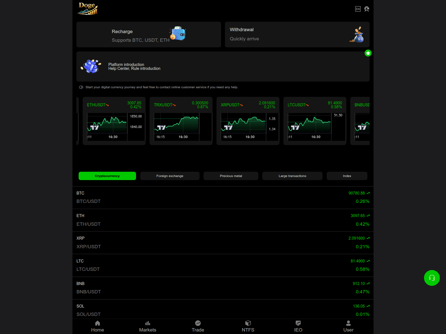Open the BTC/USDT market row
Viewport: 446px width, 334px height.
tap(223, 197)
